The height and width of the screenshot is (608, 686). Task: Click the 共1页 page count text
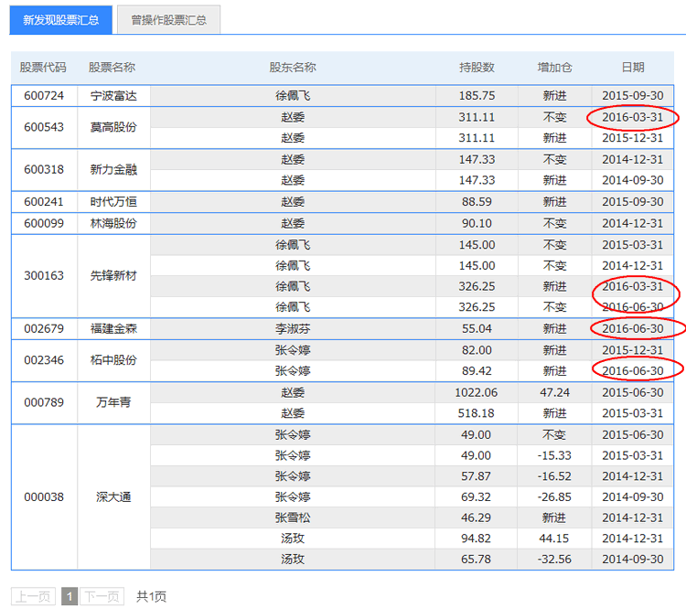point(151,597)
